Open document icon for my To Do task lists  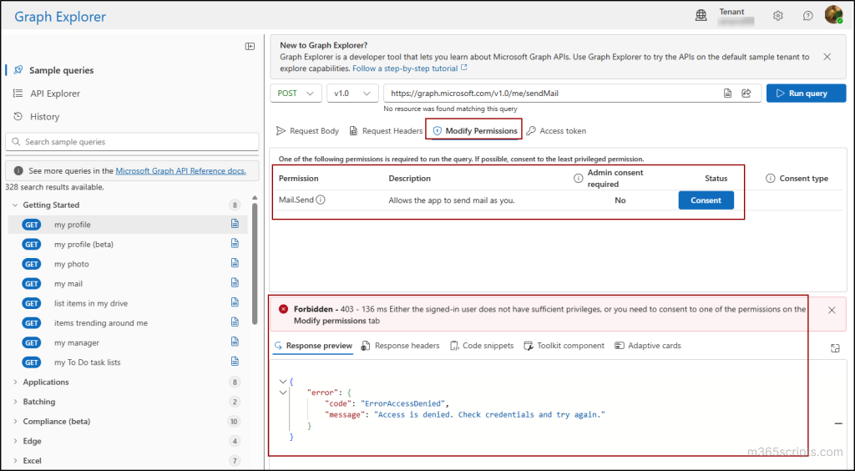235,361
